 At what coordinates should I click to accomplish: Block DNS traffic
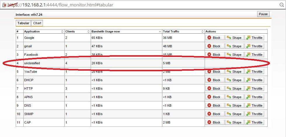click(x=215, y=105)
